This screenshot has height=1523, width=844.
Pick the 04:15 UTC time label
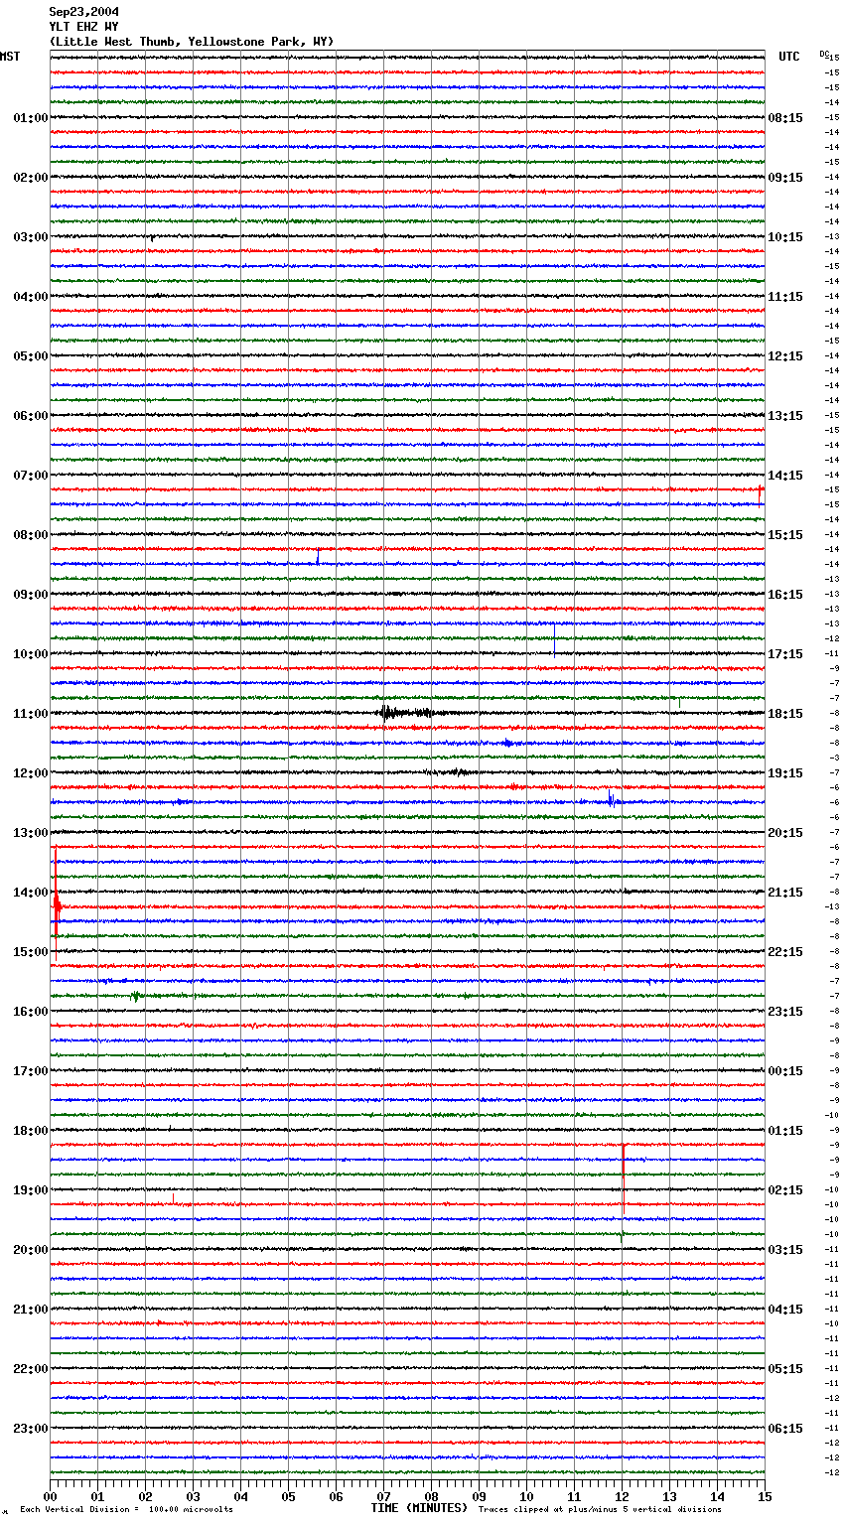click(785, 1310)
